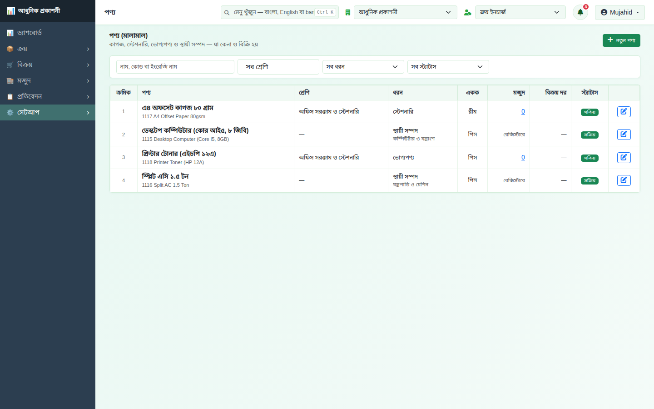Click the ক্রয় box icon in sidebar
Image resolution: width=654 pixels, height=409 pixels.
coord(10,49)
